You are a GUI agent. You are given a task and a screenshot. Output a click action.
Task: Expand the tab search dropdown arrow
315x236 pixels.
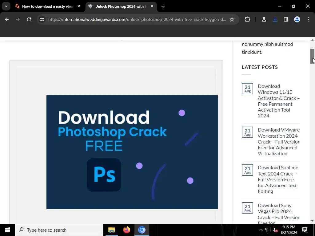click(x=6, y=6)
